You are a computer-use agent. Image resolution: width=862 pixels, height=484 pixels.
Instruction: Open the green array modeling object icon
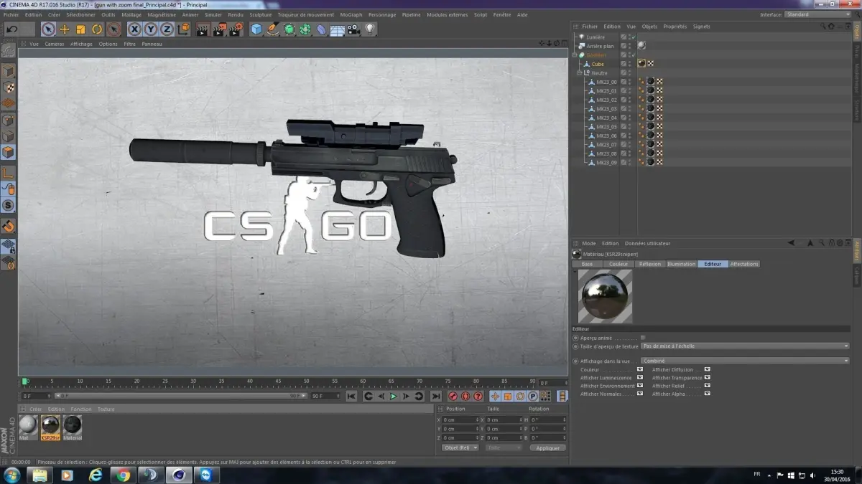pos(305,29)
